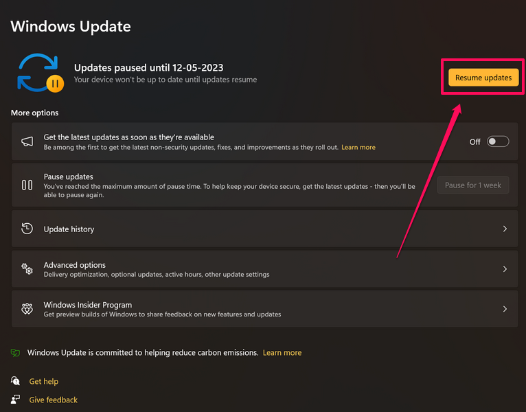The height and width of the screenshot is (412, 526).
Task: Click 'Delivery optimization, optional updates' description
Action: 157,275
